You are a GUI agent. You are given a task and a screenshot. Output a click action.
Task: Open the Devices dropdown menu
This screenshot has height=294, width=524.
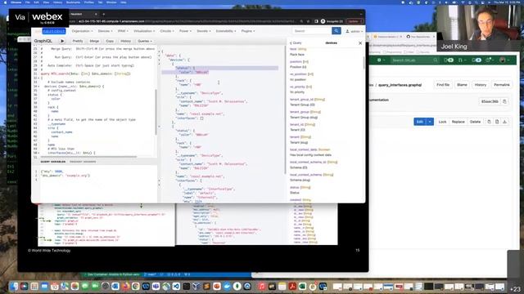105,31
